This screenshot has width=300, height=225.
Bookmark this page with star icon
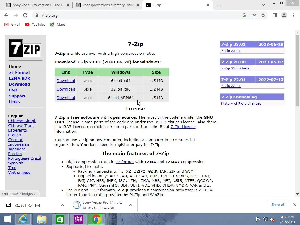tap(263, 15)
